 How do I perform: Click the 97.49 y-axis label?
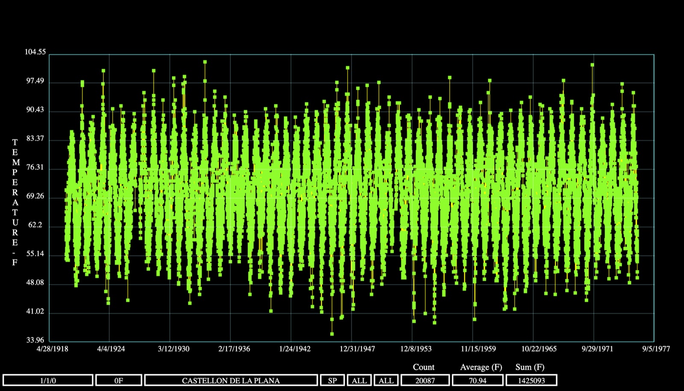point(35,81)
